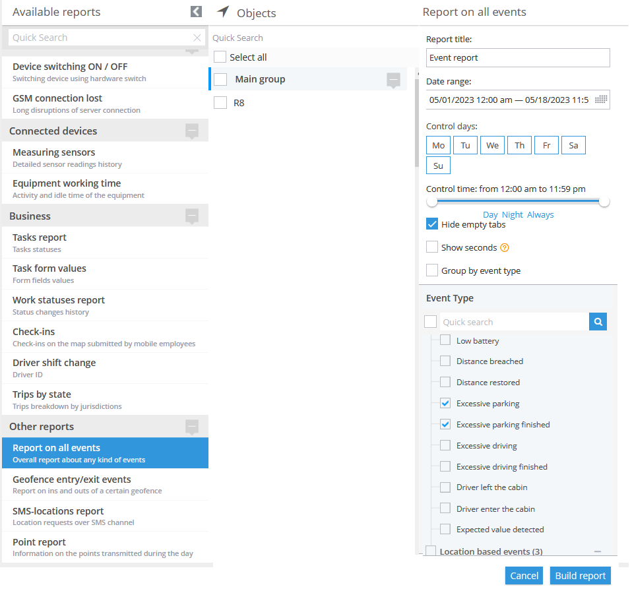The height and width of the screenshot is (589, 630).
Task: Collapse the Business reports section
Action: (x=192, y=216)
